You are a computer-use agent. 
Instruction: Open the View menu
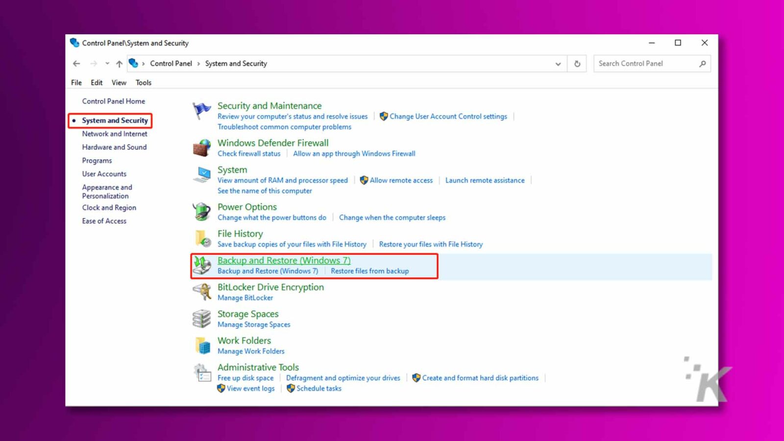[119, 83]
